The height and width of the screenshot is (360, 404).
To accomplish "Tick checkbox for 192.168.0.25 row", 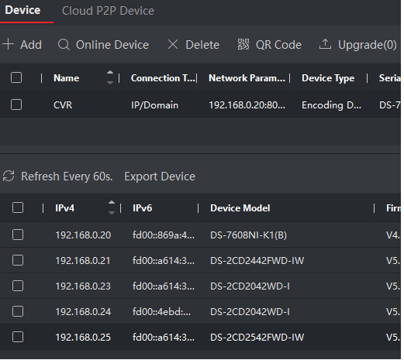I will 18,337.
